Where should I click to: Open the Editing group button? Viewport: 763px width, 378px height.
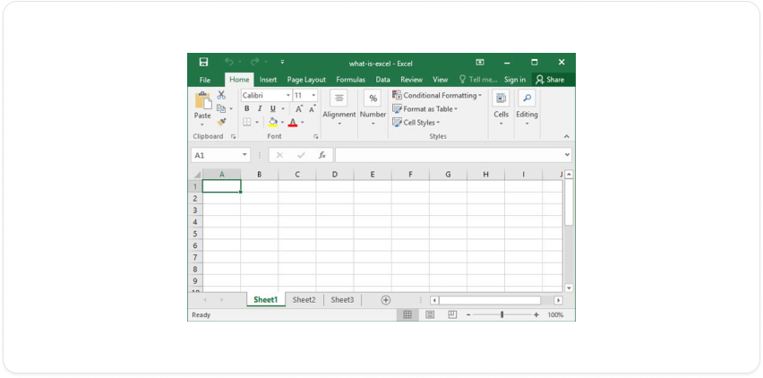coord(527,108)
